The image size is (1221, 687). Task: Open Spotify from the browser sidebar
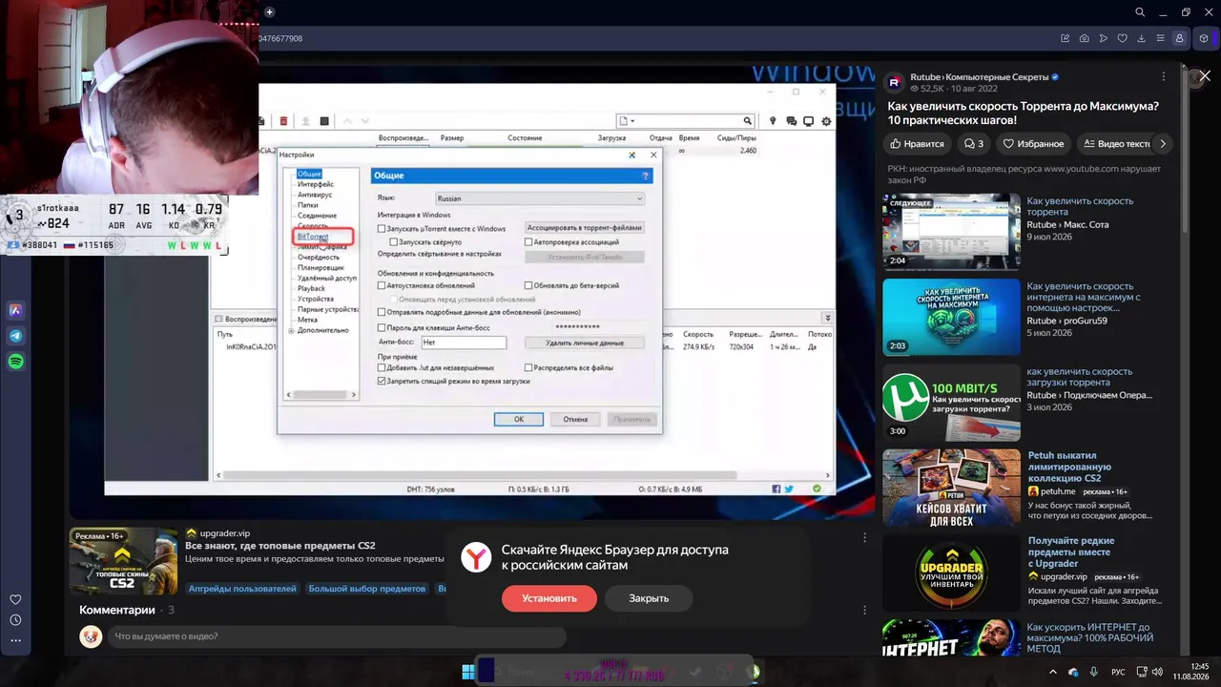click(x=15, y=362)
